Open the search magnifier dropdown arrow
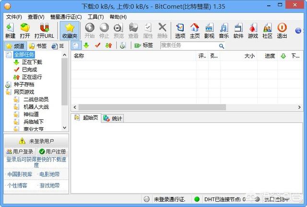This screenshot has height=207, width=307. [221, 46]
